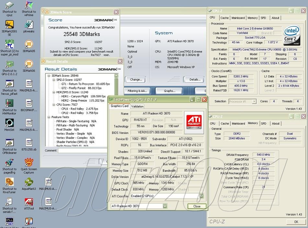Open Filtering & AA... settings
308x228 pixels.
(x=137, y=91)
